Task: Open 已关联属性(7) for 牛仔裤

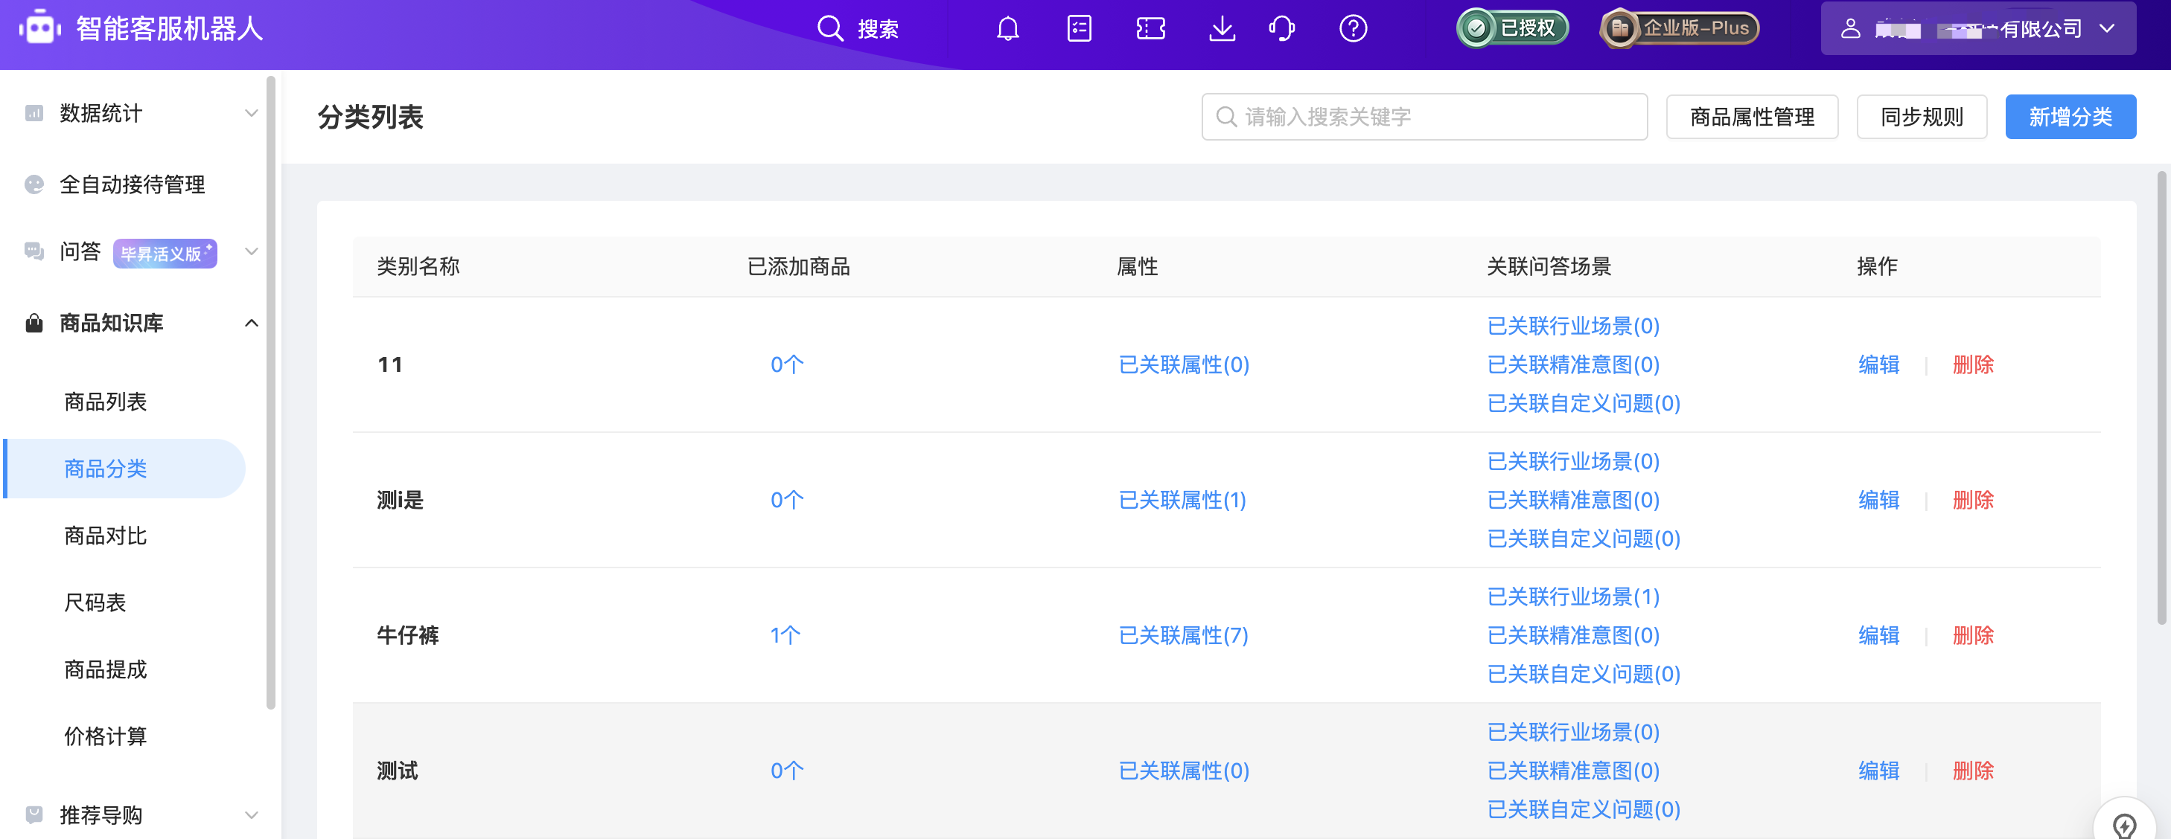Action: pyautogui.click(x=1183, y=635)
